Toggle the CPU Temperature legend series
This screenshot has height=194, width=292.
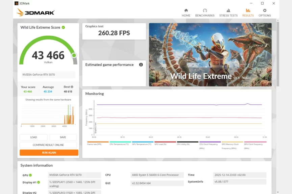click(120, 144)
